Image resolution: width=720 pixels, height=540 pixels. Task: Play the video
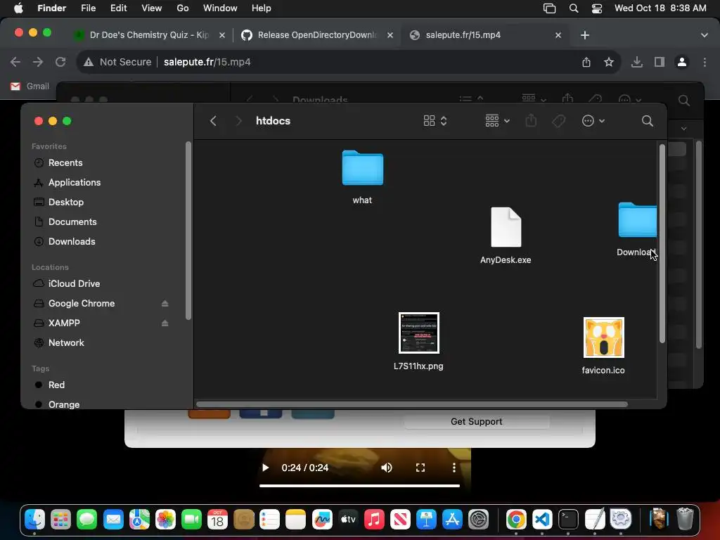tap(265, 468)
